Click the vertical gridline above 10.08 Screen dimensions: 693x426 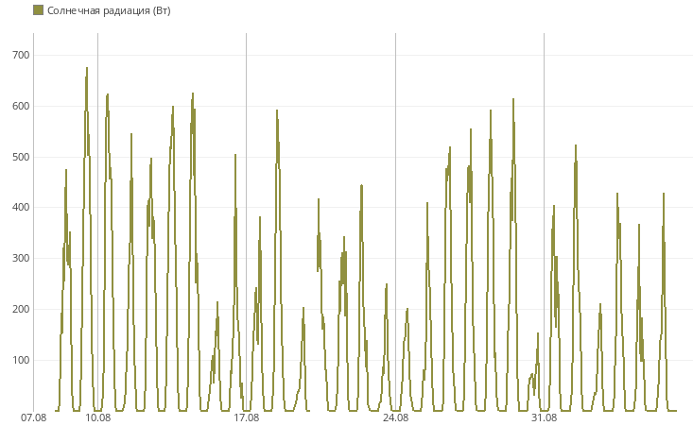tap(98, 222)
